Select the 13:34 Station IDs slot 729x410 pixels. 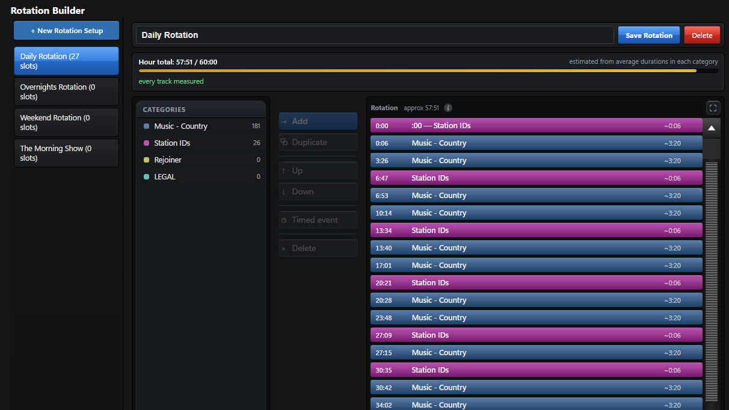coord(537,231)
